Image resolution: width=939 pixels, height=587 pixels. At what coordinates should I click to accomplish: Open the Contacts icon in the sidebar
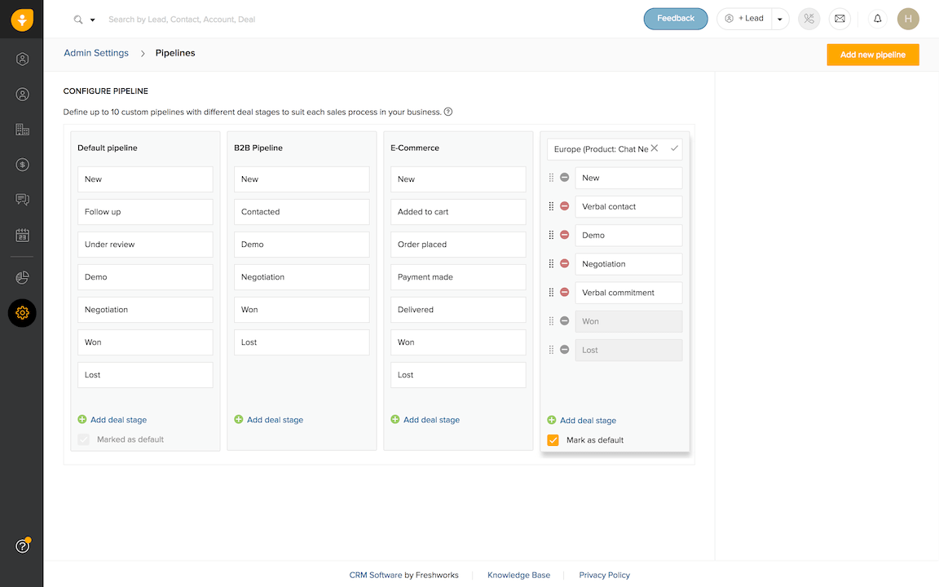click(x=22, y=94)
